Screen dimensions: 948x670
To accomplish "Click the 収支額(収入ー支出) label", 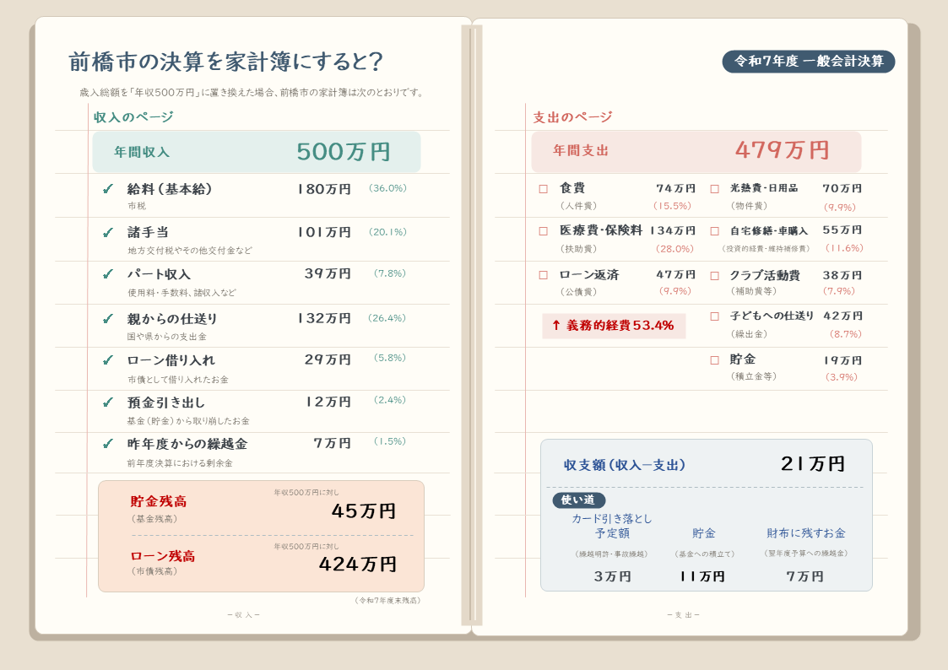I will (625, 465).
